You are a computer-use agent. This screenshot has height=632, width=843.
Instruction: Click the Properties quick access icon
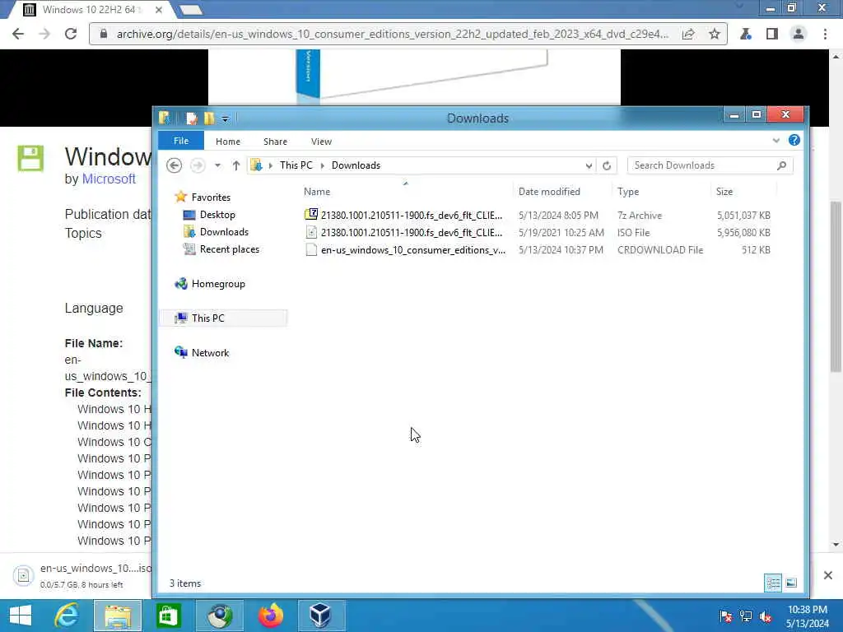tap(191, 118)
